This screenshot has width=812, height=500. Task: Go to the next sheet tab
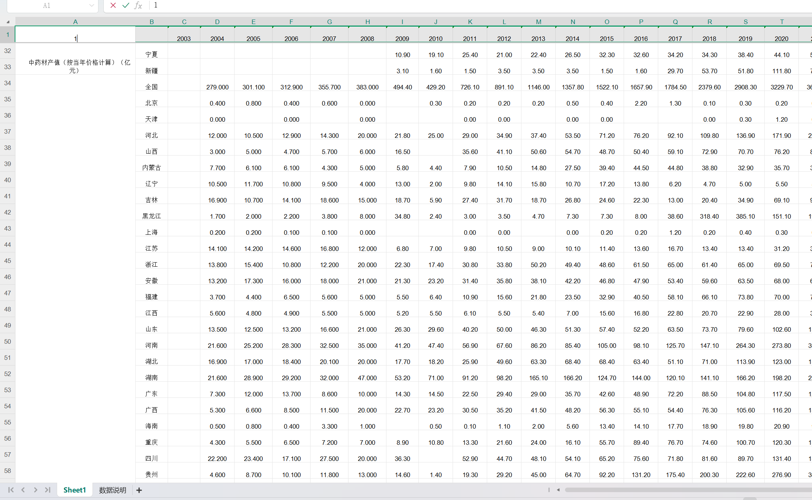pos(35,490)
